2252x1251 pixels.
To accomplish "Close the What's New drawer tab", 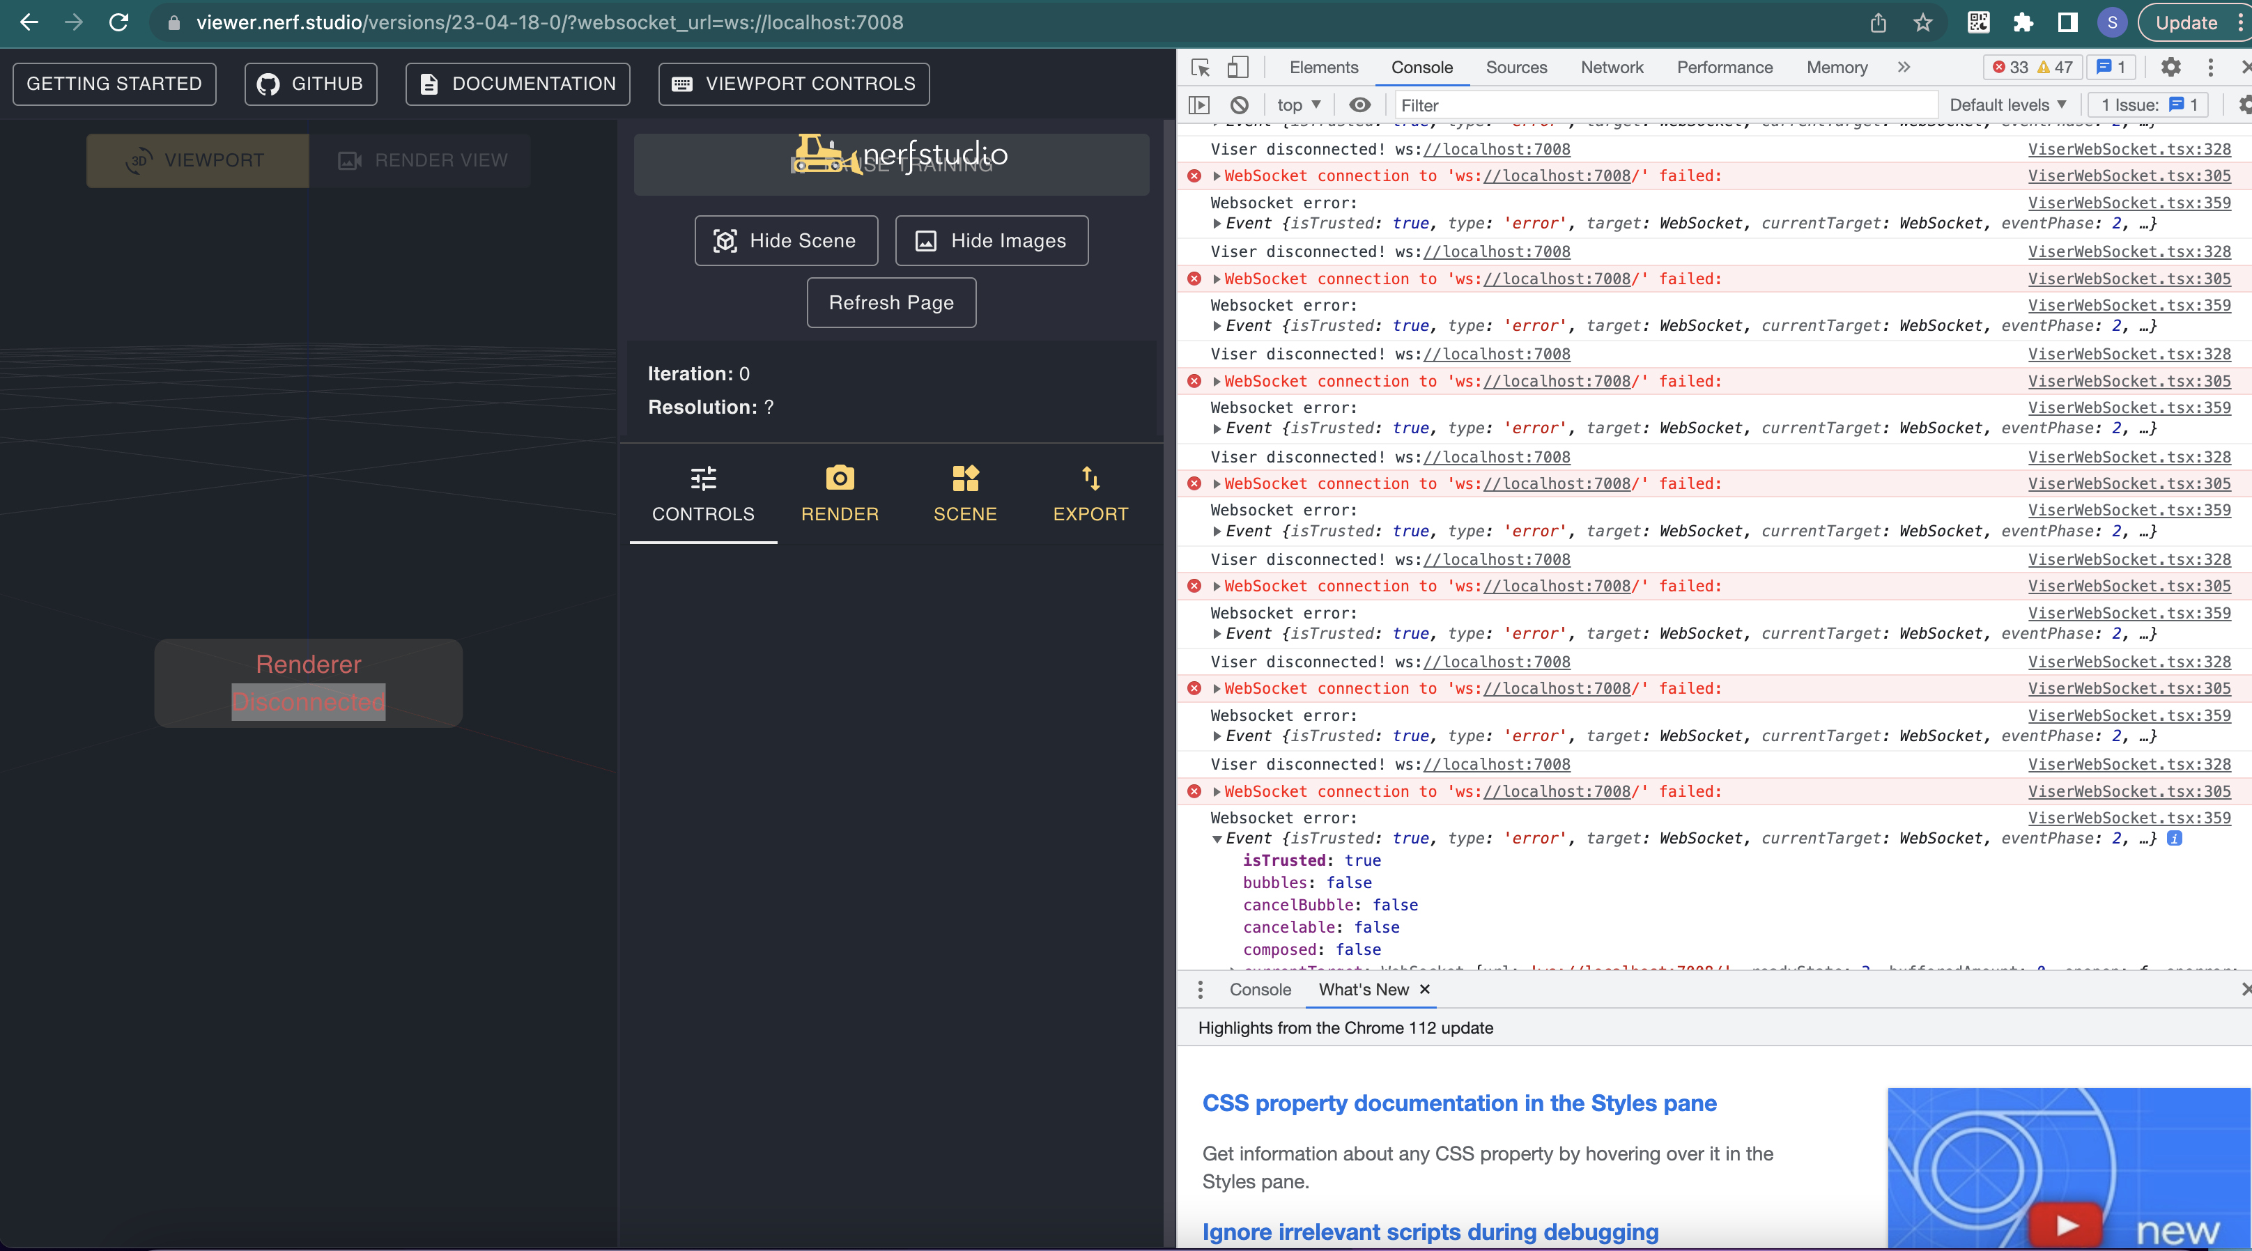I will coord(1424,988).
